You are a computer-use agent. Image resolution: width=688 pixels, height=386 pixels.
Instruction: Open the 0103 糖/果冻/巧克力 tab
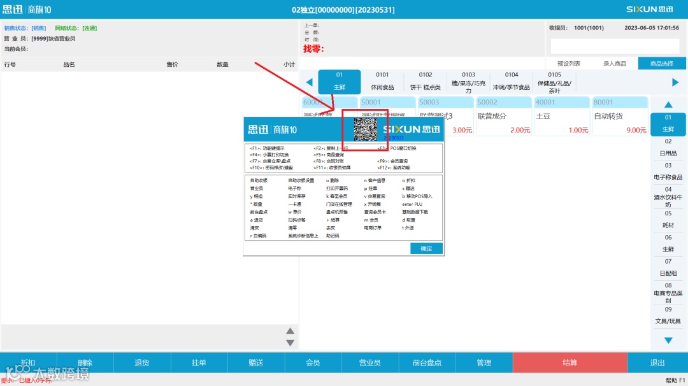pyautogui.click(x=468, y=82)
